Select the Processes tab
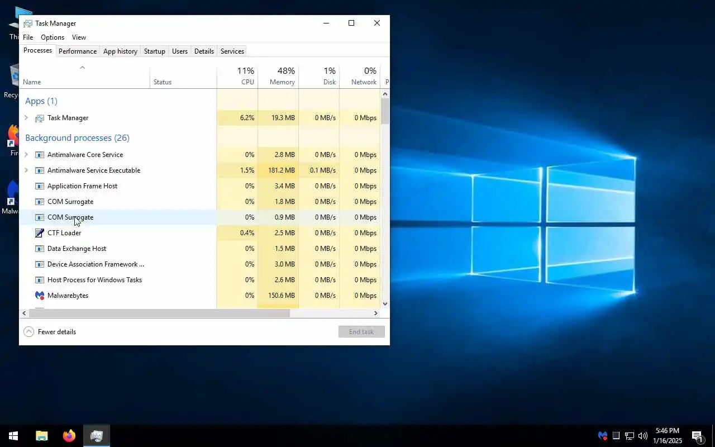 38,50
